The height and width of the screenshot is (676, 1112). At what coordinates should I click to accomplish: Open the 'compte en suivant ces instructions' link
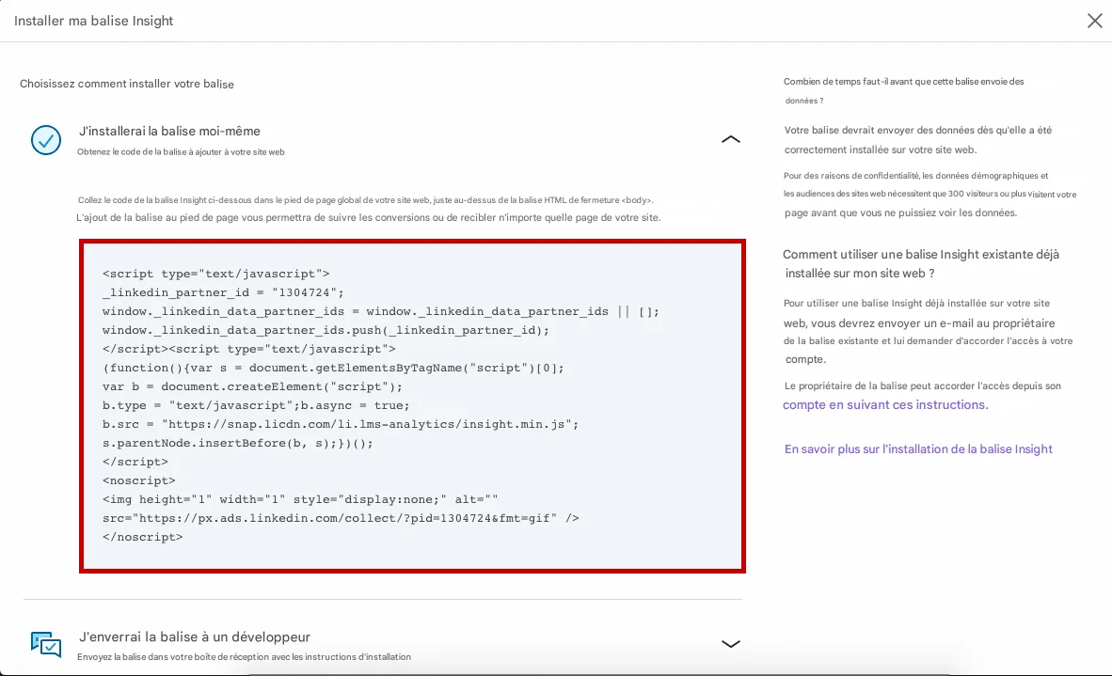885,404
